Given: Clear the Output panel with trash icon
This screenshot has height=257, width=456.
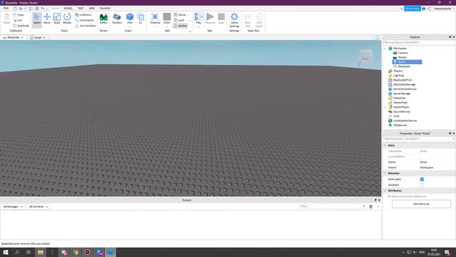Looking at the screenshot, I should [x=370, y=206].
